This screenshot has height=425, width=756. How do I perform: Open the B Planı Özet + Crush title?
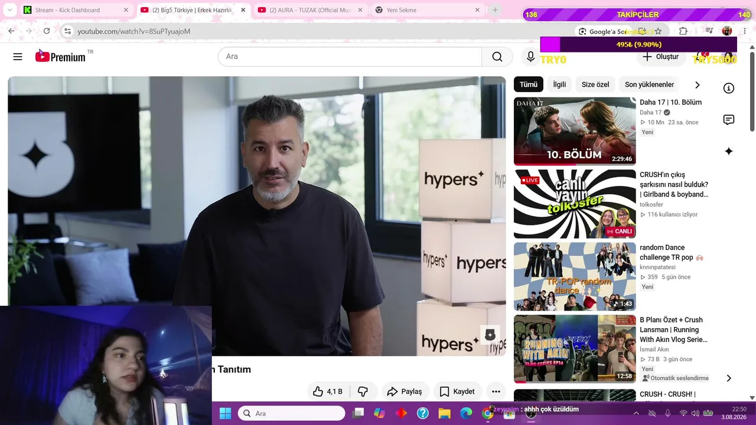[x=673, y=330]
